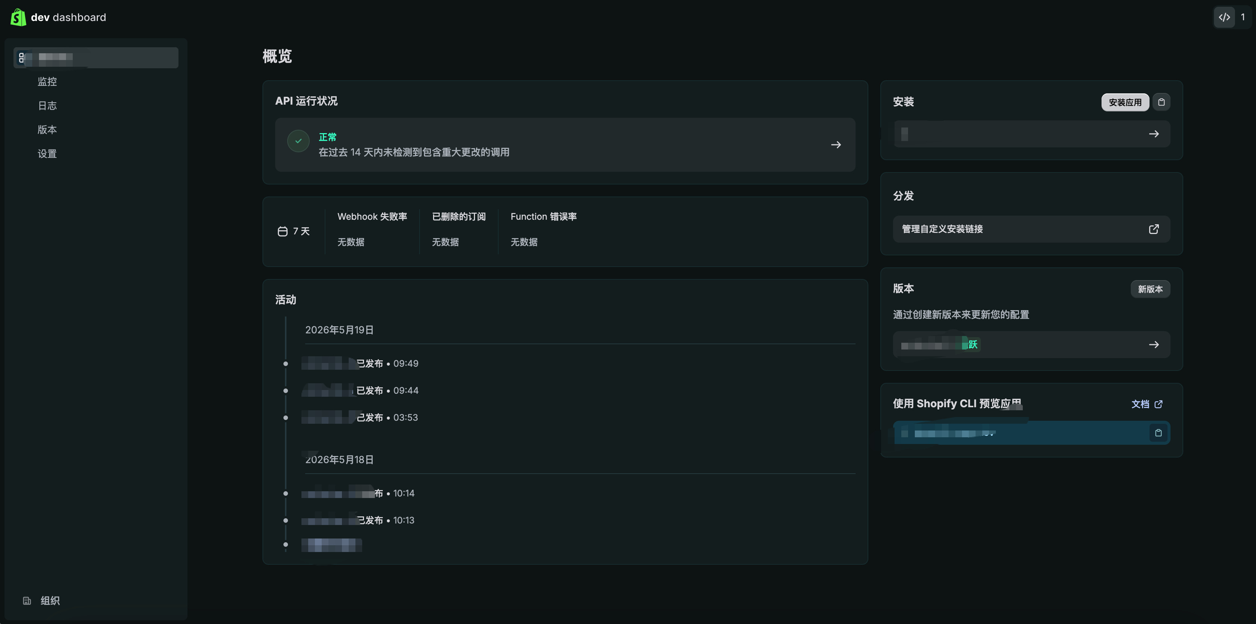Click the 2026年5月19日 date heading
1256x624 pixels.
339,330
